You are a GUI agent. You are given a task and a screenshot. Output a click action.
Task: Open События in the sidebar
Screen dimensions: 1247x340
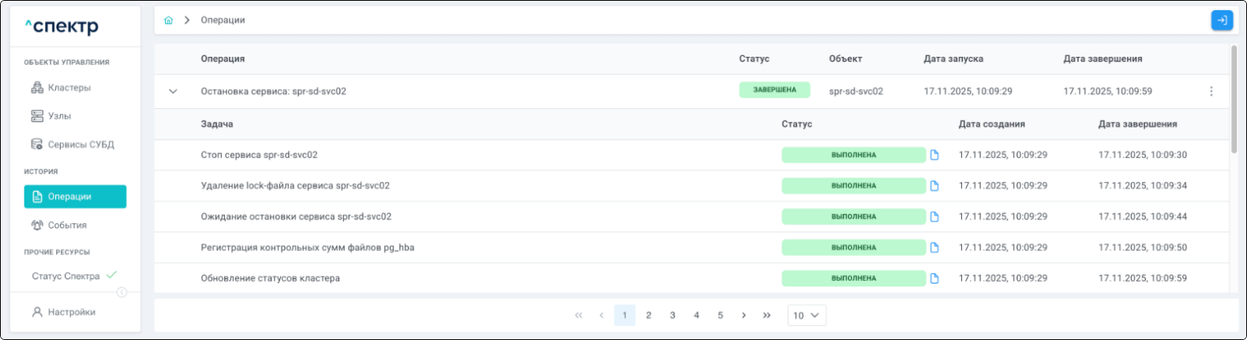[x=67, y=225]
